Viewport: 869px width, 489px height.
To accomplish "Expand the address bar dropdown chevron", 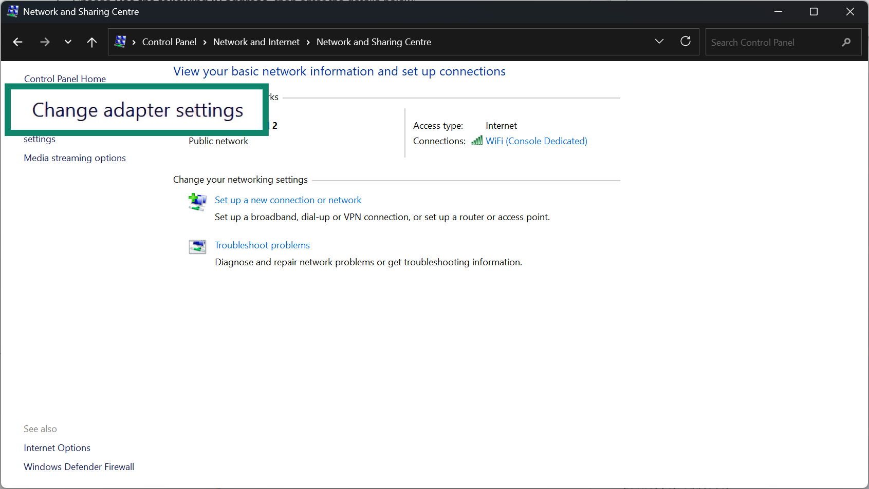I will (659, 41).
